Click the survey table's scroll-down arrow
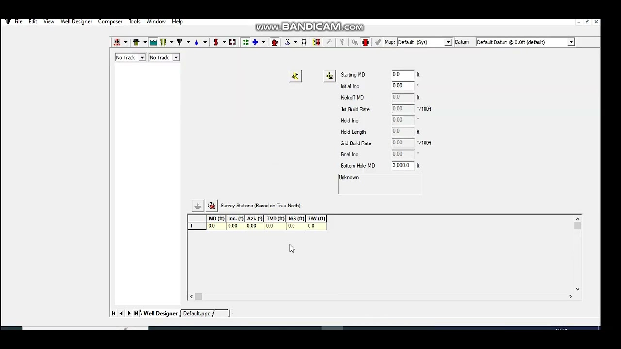 [577, 289]
